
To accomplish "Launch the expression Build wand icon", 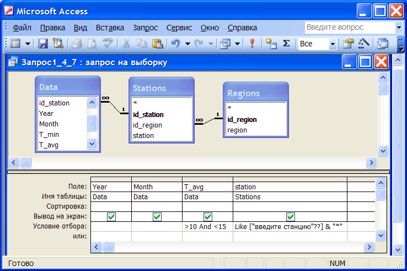I will click(x=363, y=44).
